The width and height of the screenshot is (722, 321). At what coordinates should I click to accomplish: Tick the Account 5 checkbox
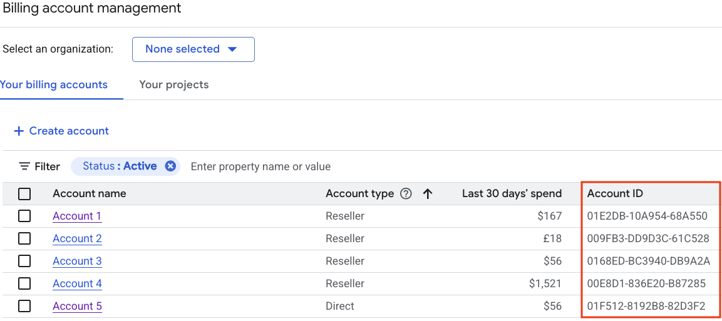(24, 306)
